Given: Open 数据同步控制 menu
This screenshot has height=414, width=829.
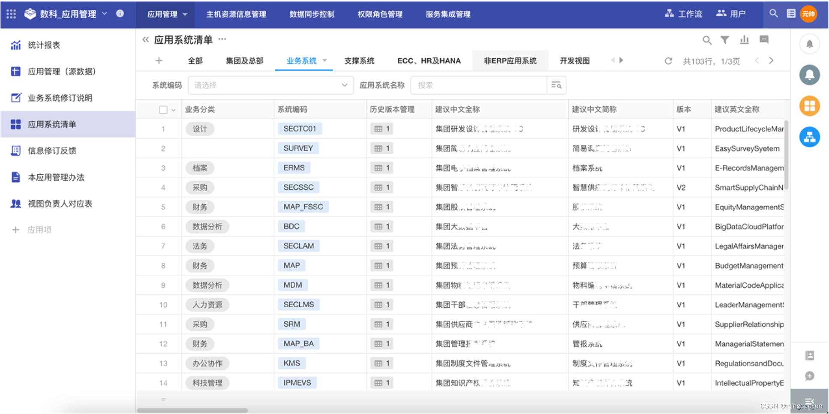Looking at the screenshot, I should click(x=312, y=14).
